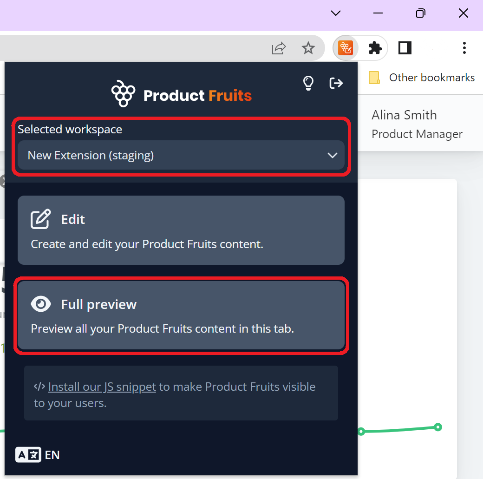The image size is (483, 479).
Task: Expand the Selected workspace dropdown
Action: point(181,155)
